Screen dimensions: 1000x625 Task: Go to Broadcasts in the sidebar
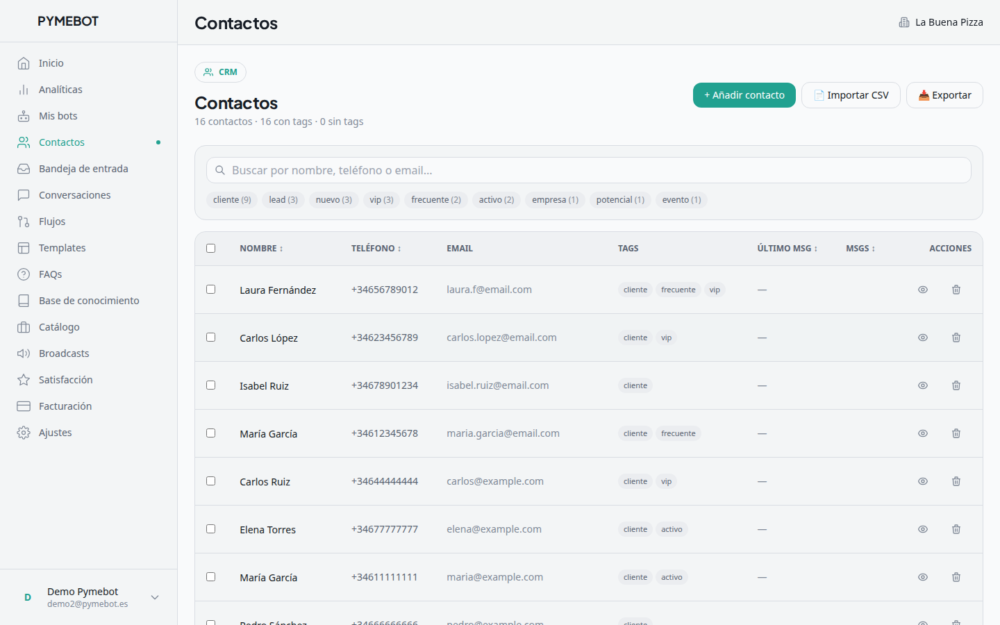pos(64,353)
